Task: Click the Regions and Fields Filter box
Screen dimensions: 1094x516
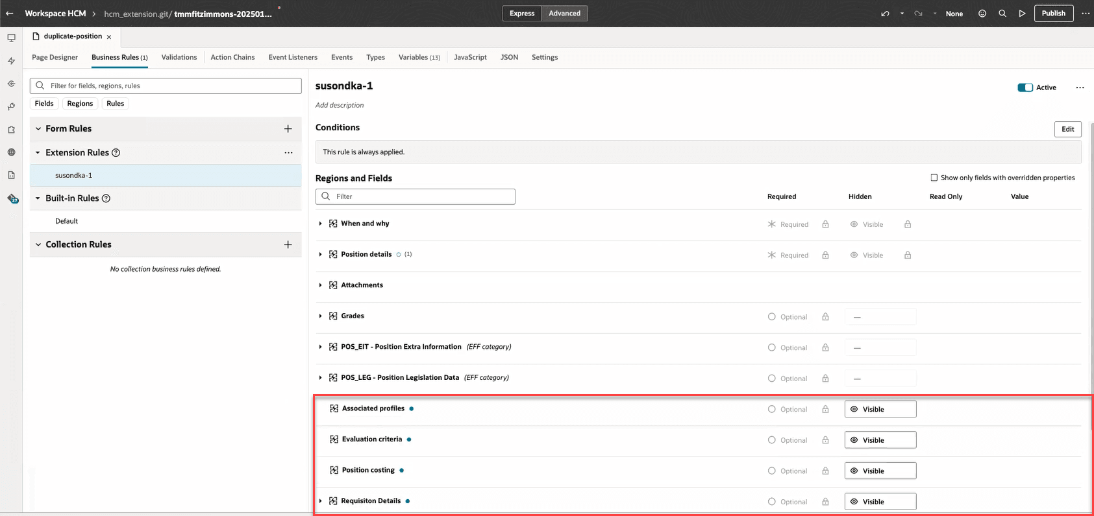Action: coord(416,196)
